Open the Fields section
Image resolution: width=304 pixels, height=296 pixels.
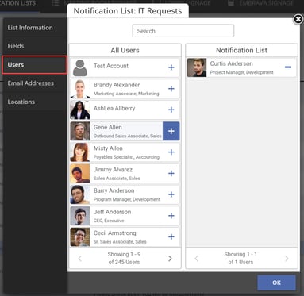34,46
